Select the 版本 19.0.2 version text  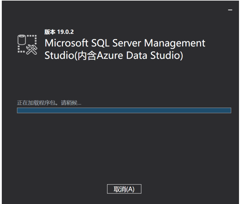[x=59, y=32]
